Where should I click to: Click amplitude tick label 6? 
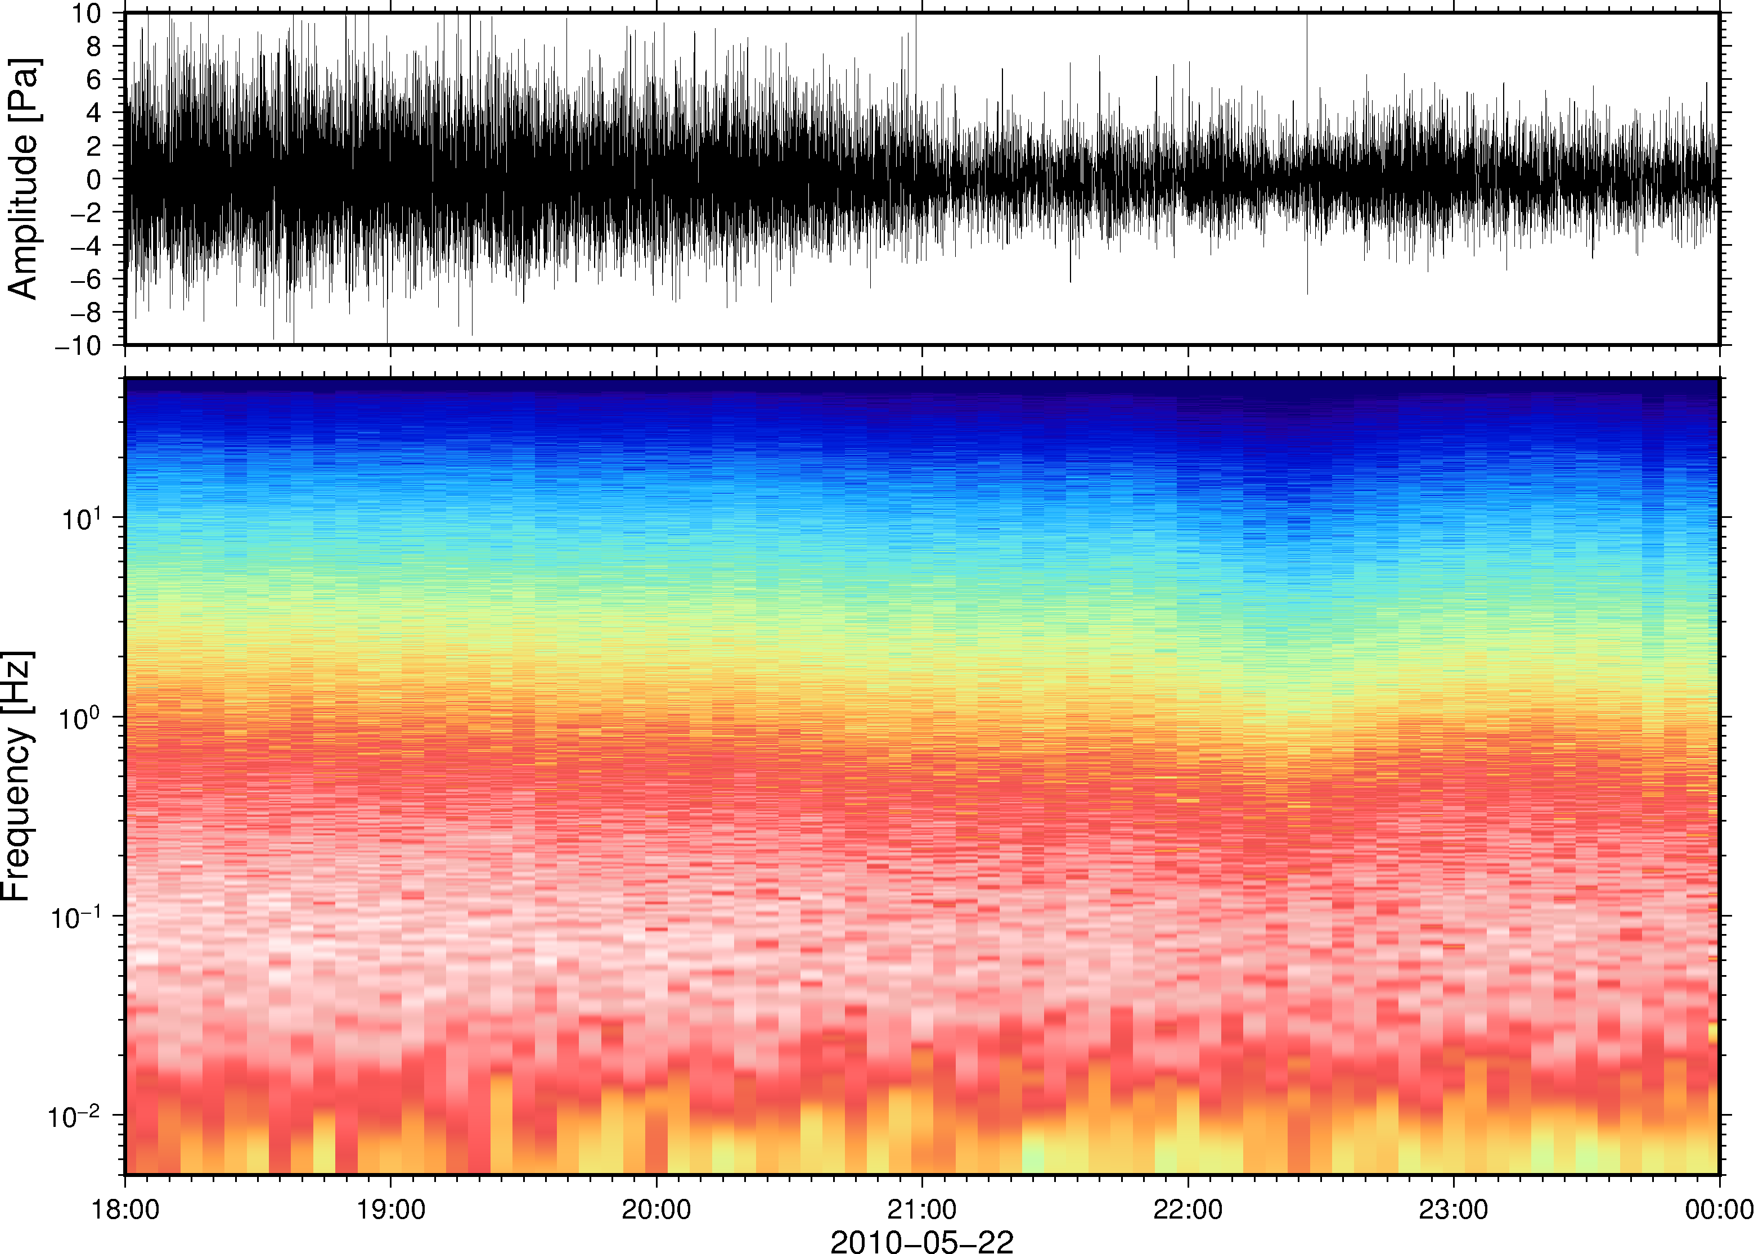pyautogui.click(x=93, y=79)
